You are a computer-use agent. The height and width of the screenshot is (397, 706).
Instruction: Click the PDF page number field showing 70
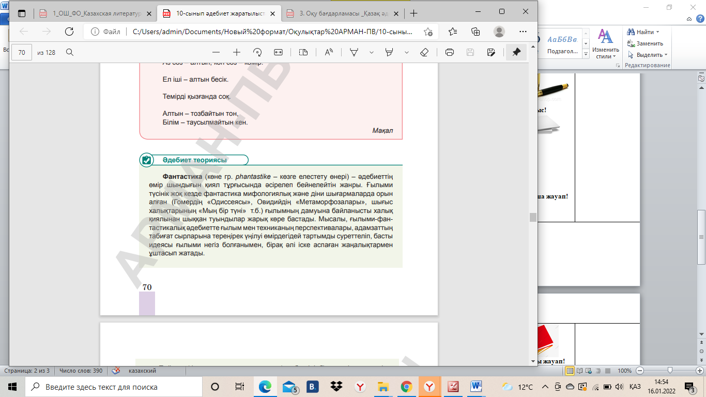click(22, 52)
